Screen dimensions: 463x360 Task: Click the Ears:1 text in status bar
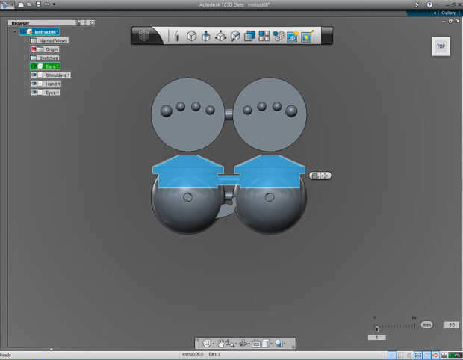214,354
